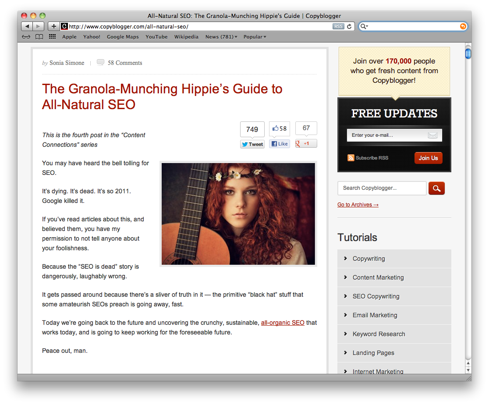Expand the News (781) bookmark folder
Screen dimensions: 489x405
221,37
